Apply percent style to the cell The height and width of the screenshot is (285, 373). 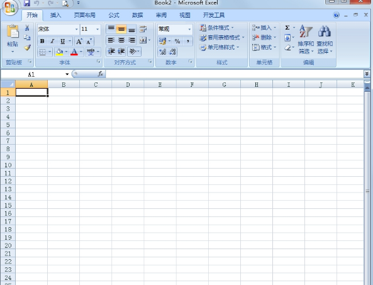177,41
